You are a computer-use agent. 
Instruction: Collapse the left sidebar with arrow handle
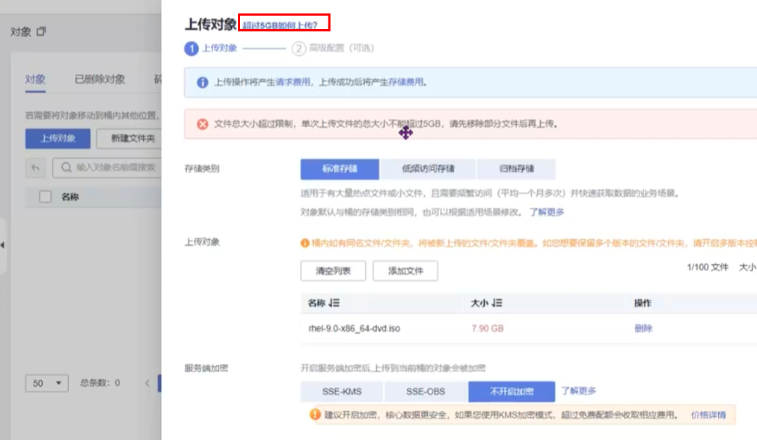(3, 246)
